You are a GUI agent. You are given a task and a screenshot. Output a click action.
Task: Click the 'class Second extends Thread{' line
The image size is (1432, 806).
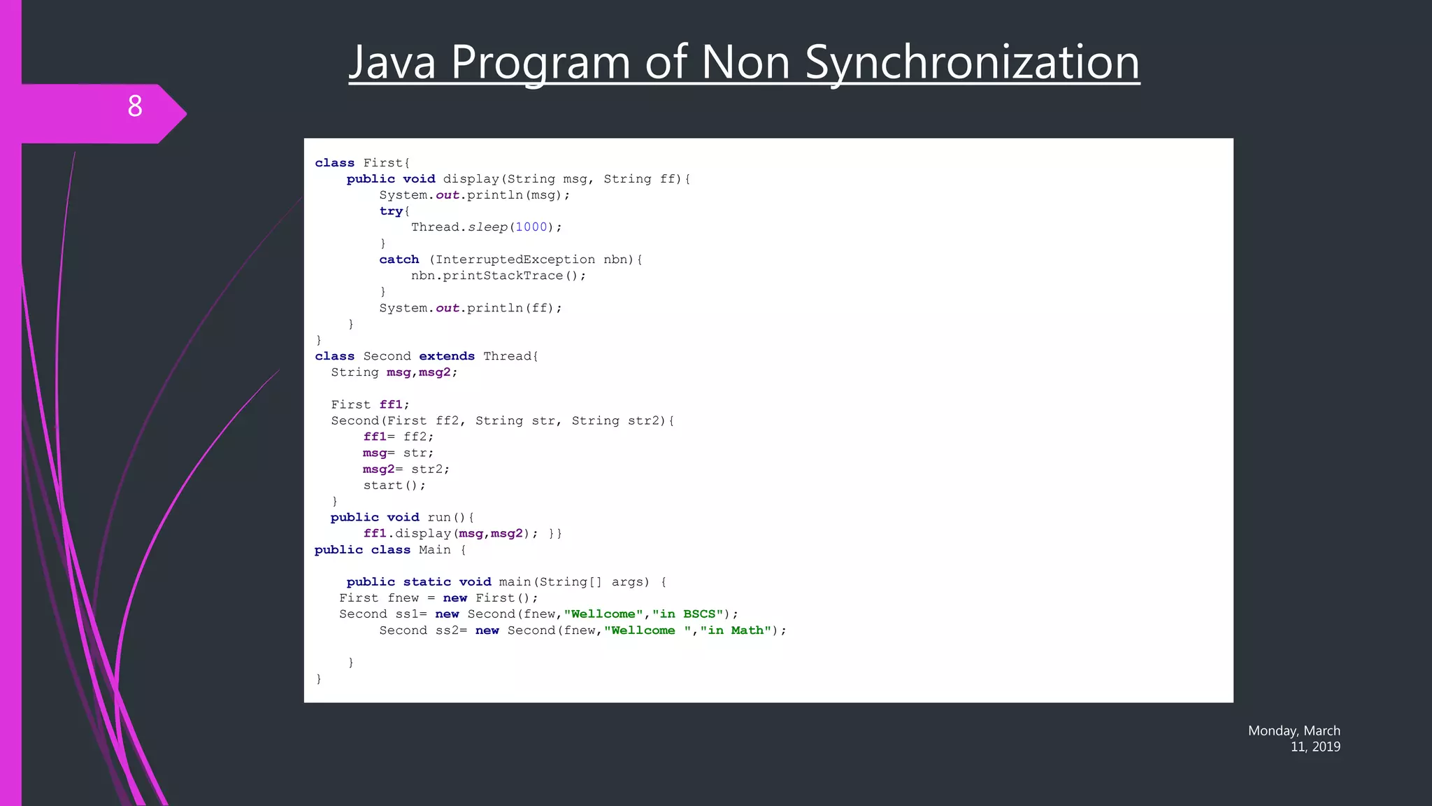427,356
